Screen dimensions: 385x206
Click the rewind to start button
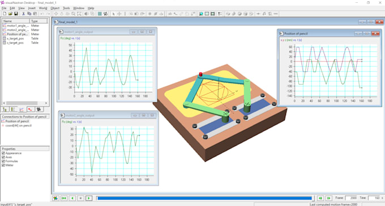click(64, 198)
